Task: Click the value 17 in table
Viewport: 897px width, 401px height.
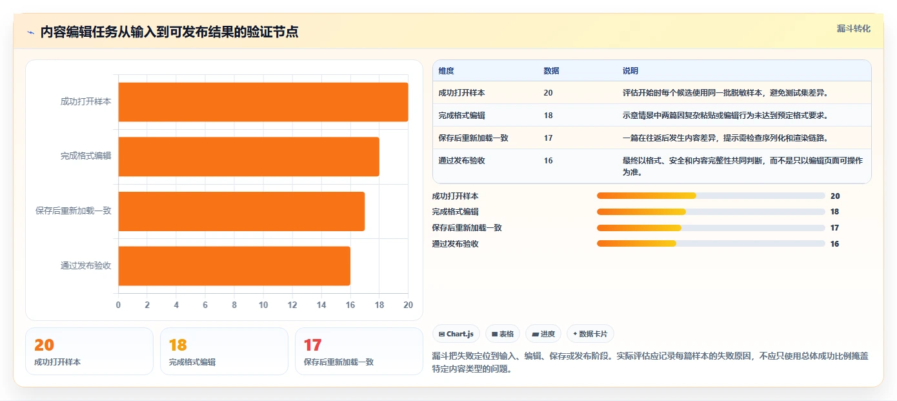Action: coord(549,138)
